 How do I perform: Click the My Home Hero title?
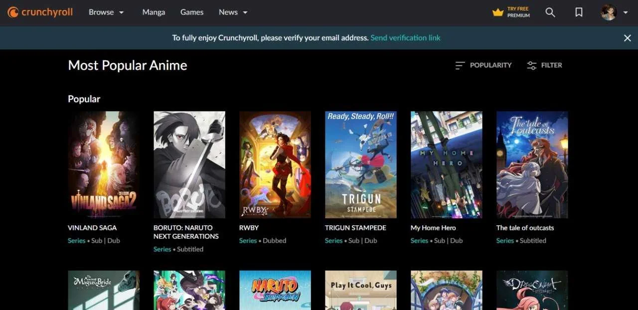pyautogui.click(x=433, y=228)
